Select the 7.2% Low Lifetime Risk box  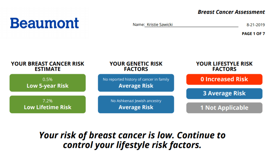click(48, 104)
